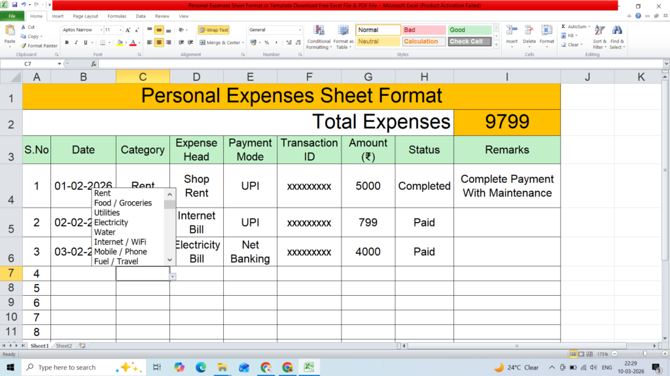Apply the yellow fill color swatch
The height and width of the screenshot is (376, 670).
(120, 42)
